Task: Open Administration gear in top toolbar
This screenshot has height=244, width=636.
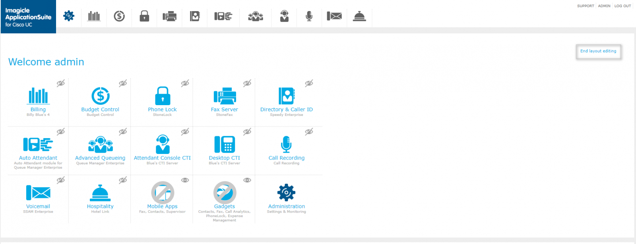Action: pyautogui.click(x=69, y=16)
